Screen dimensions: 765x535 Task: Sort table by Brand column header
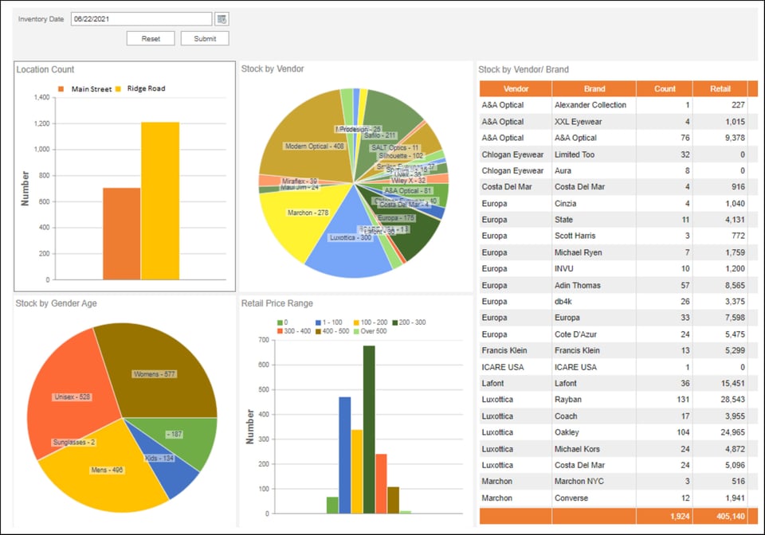point(594,88)
